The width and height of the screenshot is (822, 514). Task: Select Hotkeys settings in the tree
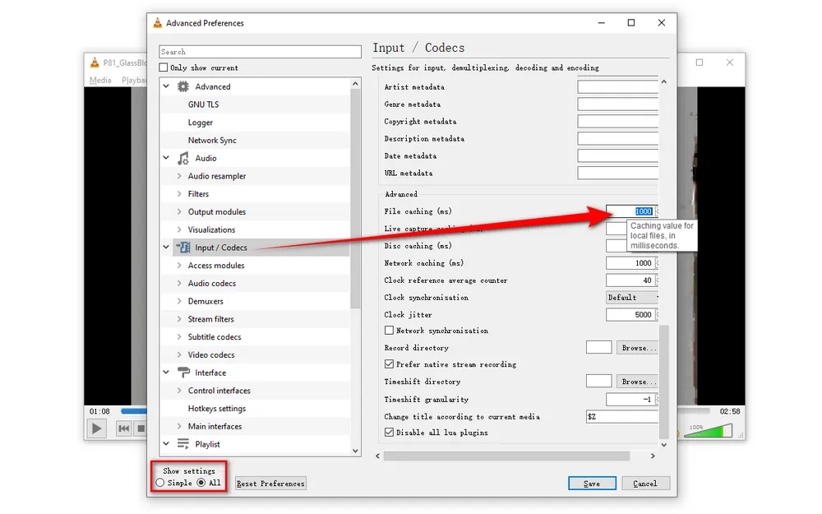coord(216,409)
